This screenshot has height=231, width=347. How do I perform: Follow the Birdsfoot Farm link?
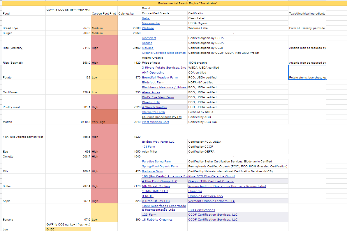click(x=153, y=82)
